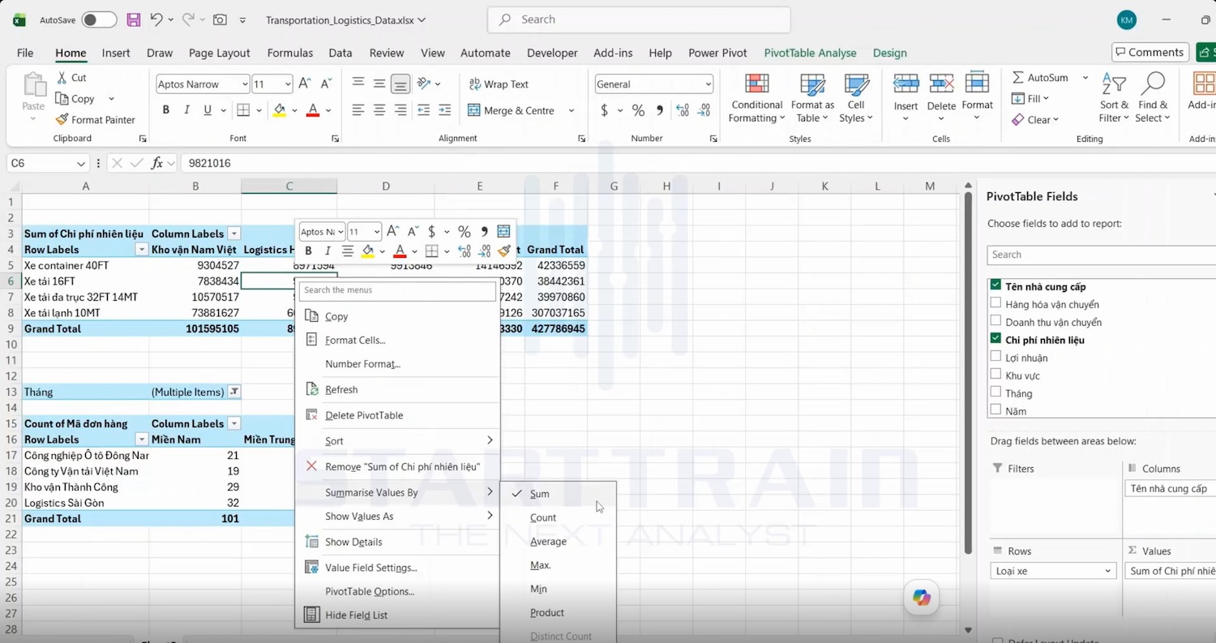Uncheck the Tên nhà cung cấp field
The image size is (1216, 643).
tap(995, 285)
